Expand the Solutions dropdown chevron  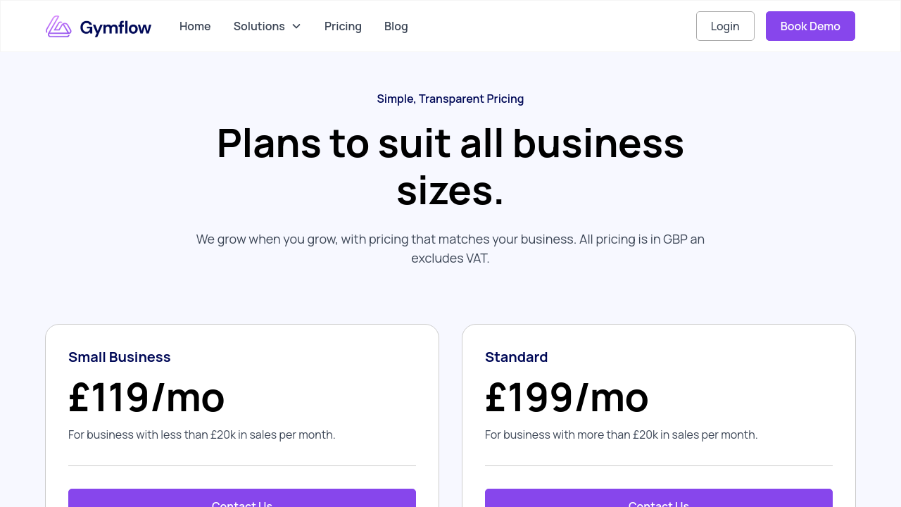pos(296,26)
